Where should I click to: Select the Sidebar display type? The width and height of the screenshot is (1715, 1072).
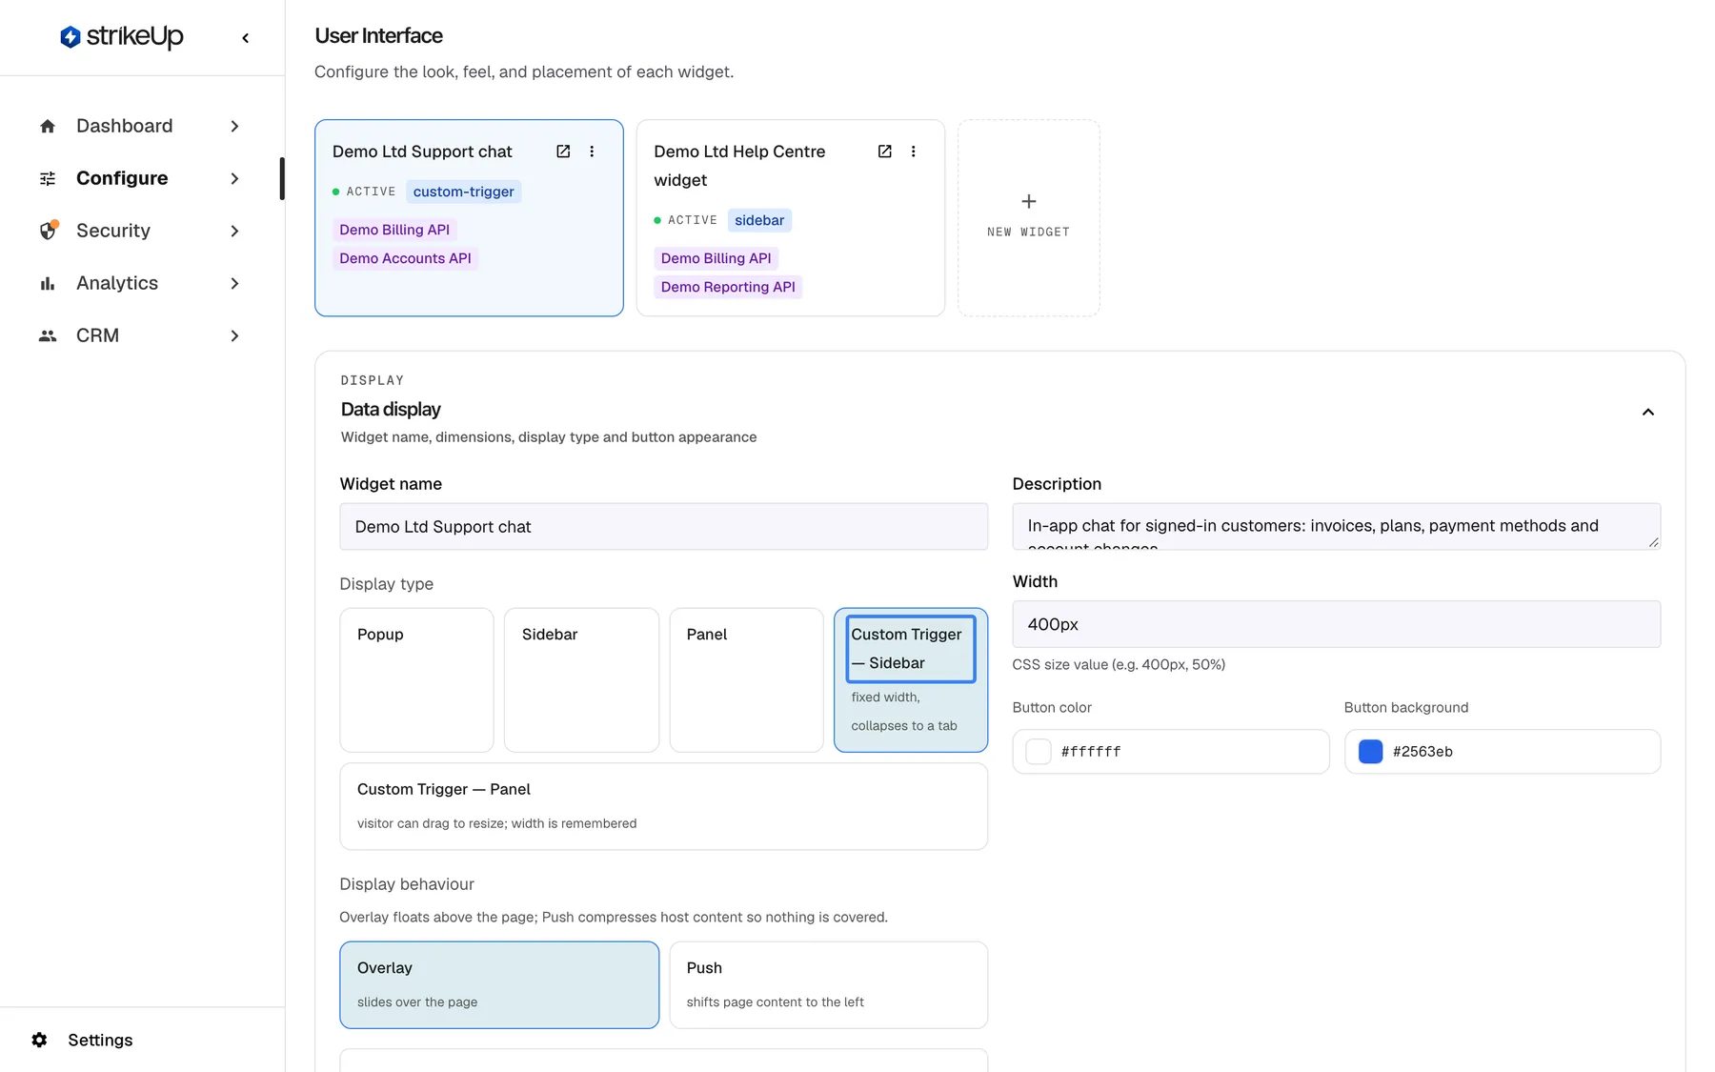581,680
